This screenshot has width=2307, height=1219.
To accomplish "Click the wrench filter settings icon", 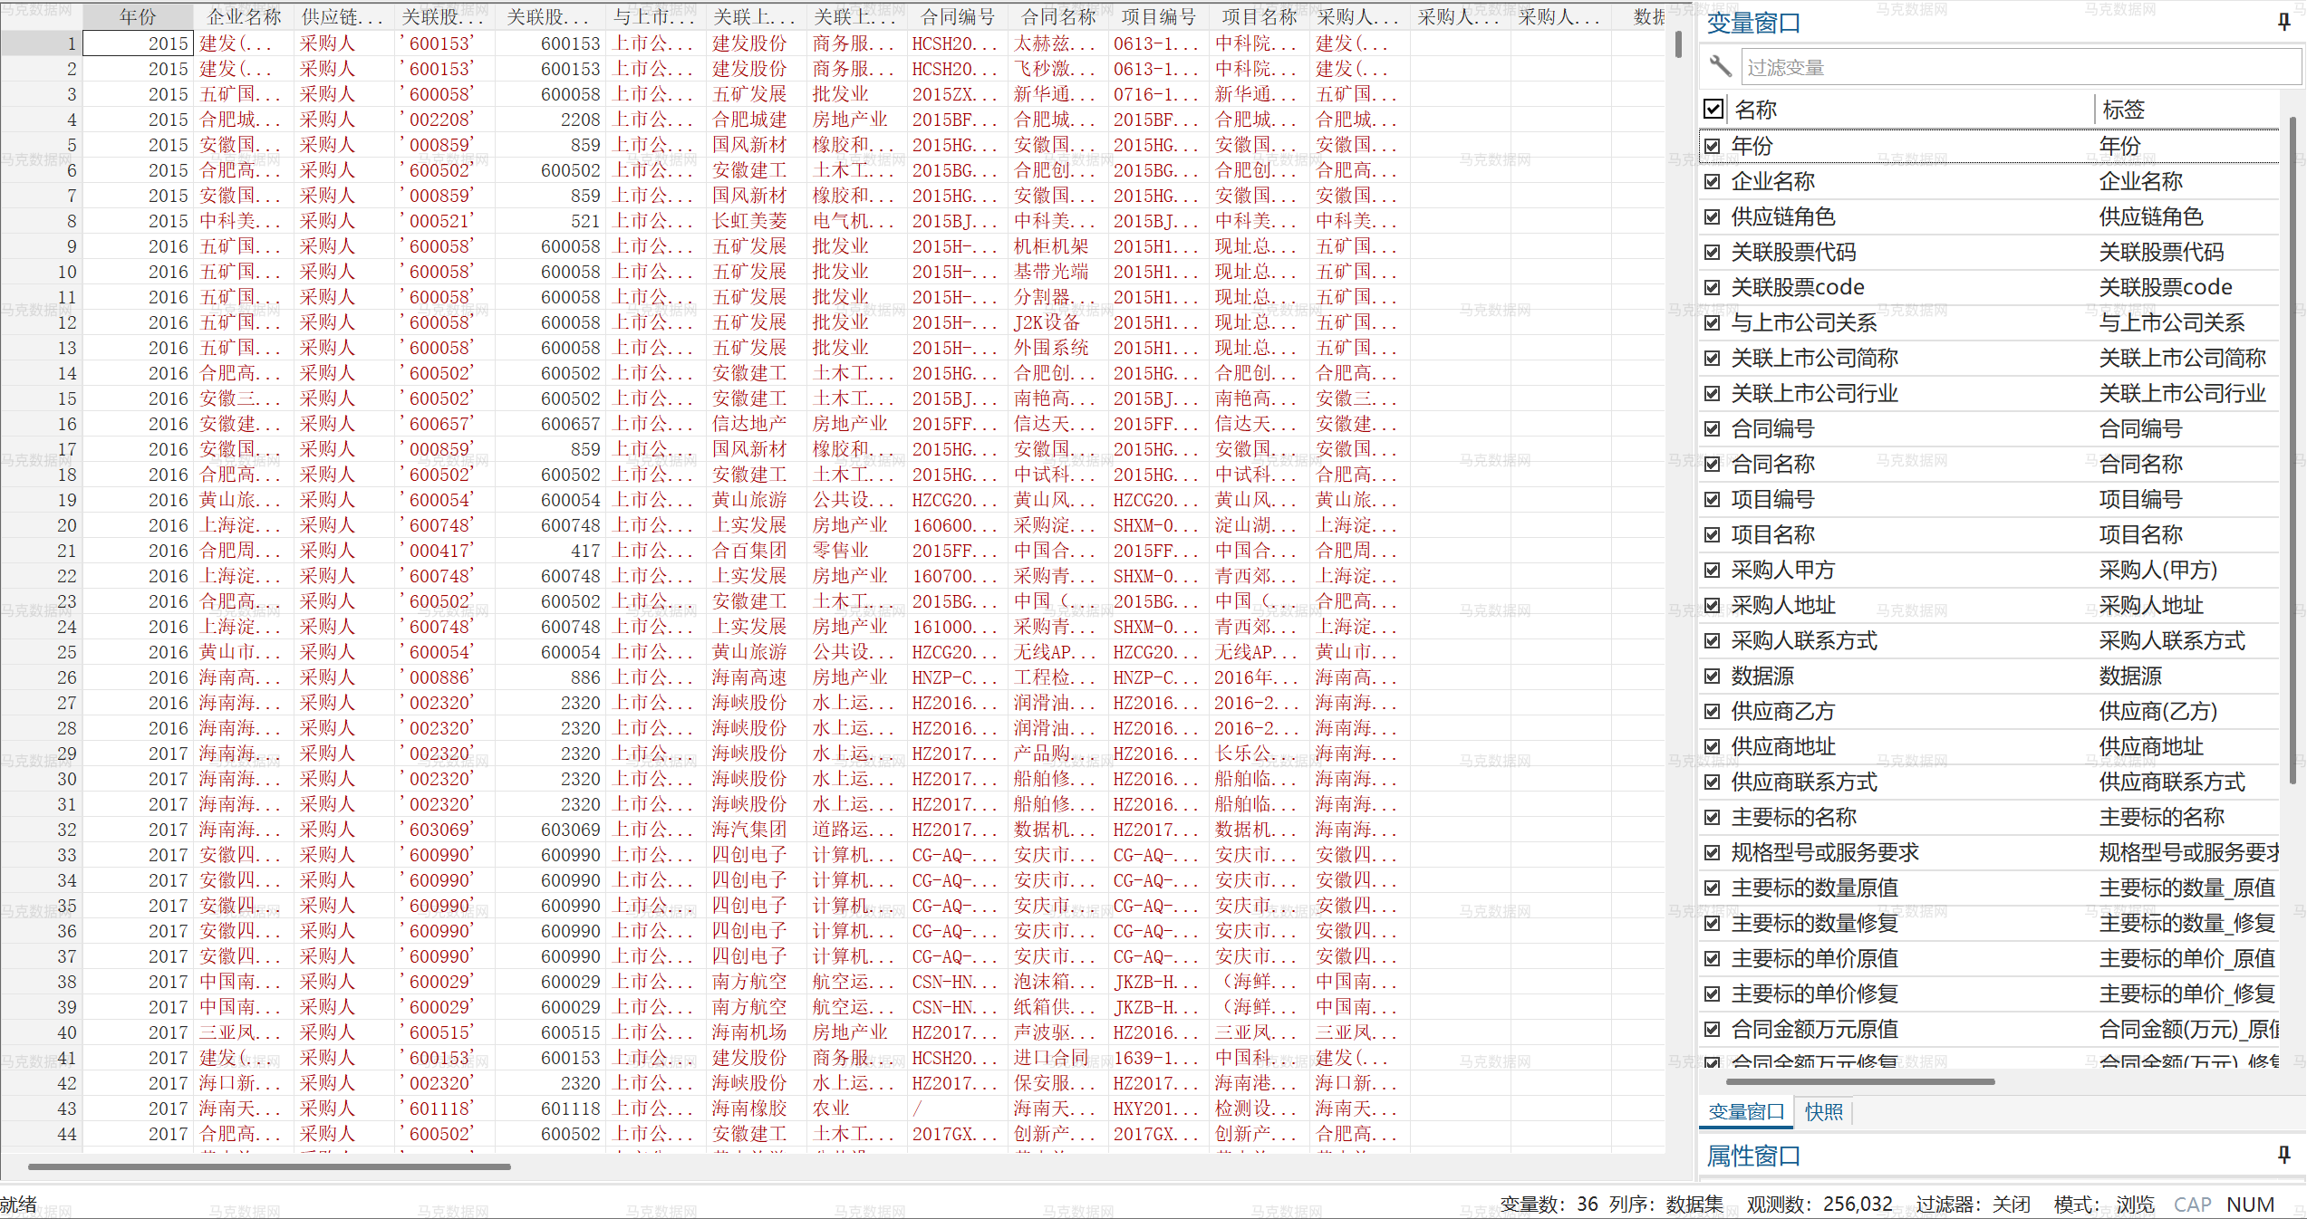I will pyautogui.click(x=1720, y=66).
